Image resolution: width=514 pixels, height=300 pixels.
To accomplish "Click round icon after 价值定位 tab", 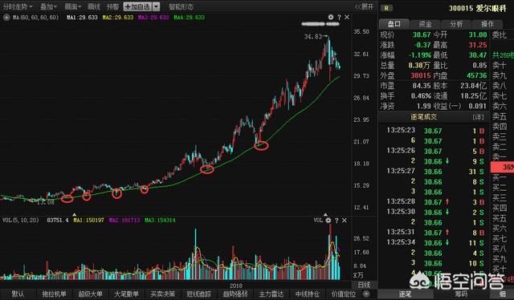I will click(366, 294).
